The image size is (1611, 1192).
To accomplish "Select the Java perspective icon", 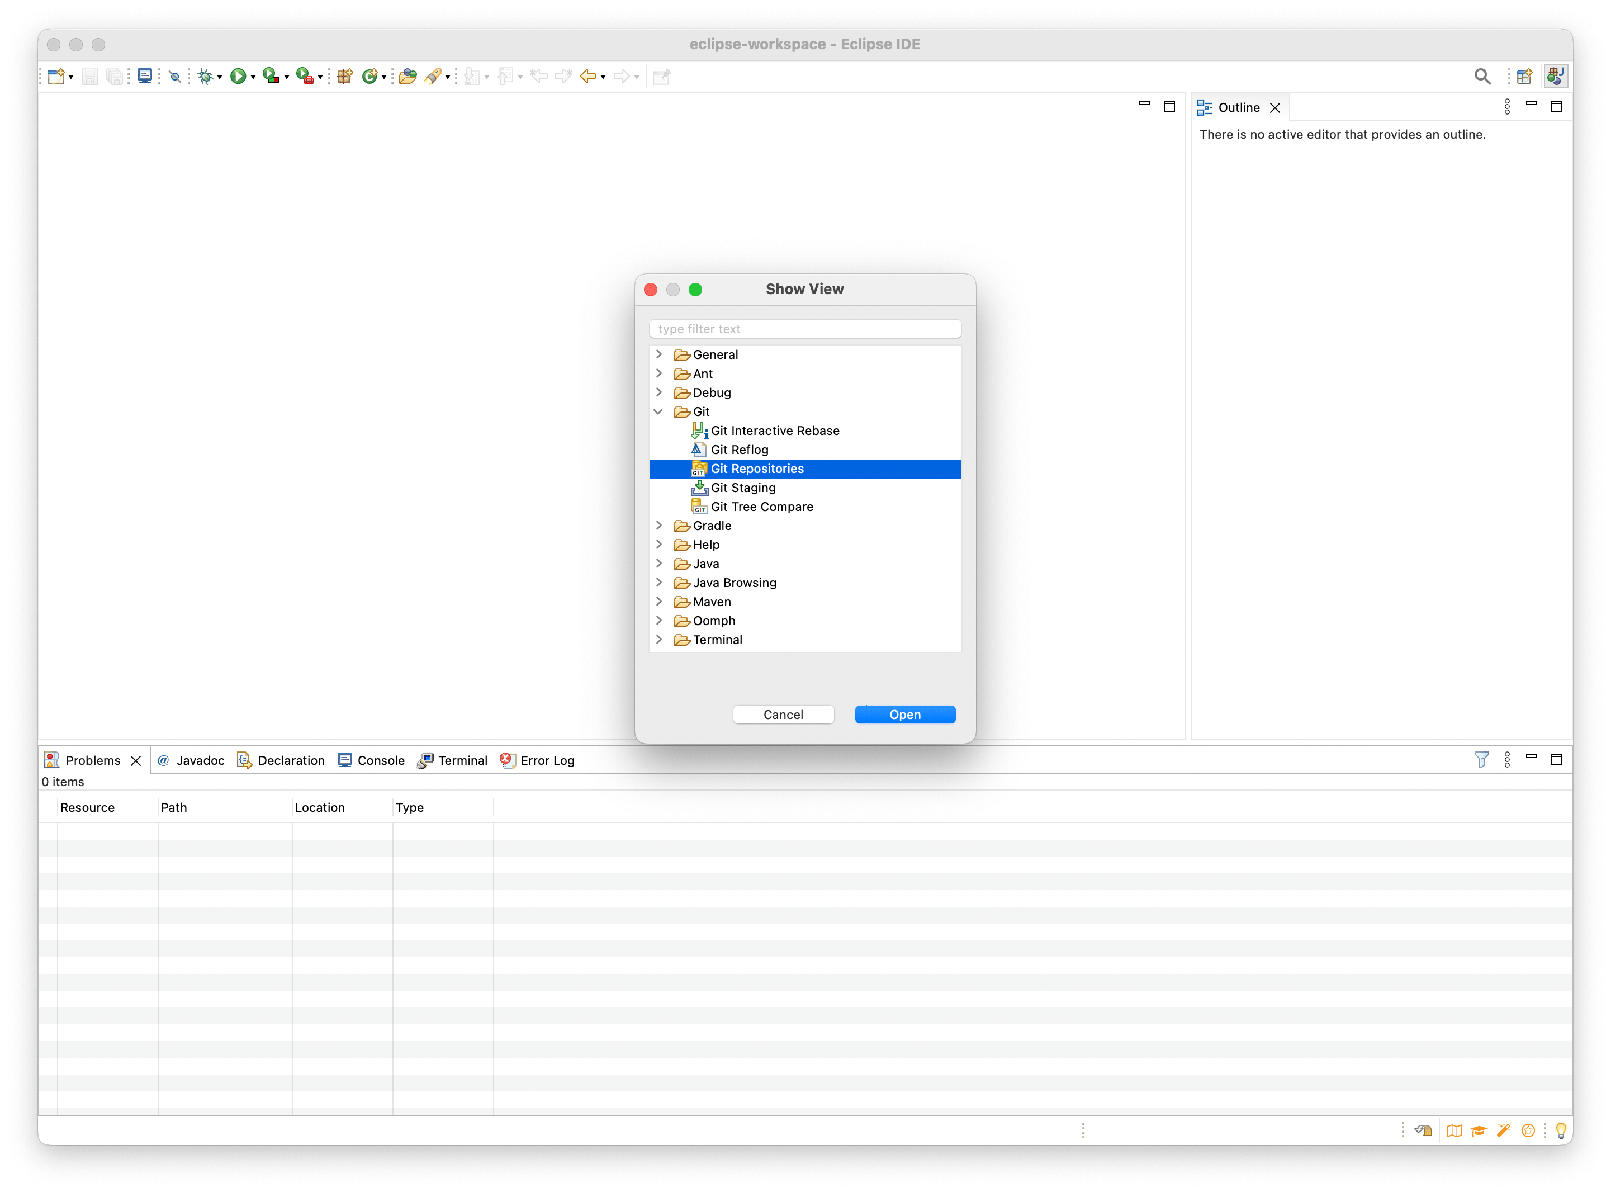I will (1556, 76).
